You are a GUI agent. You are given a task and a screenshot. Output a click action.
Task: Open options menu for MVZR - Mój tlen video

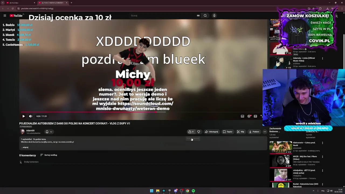[x=322, y=157]
